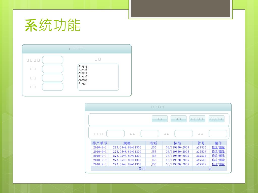Click 修改 link in the A27529 row

pyautogui.click(x=215, y=164)
